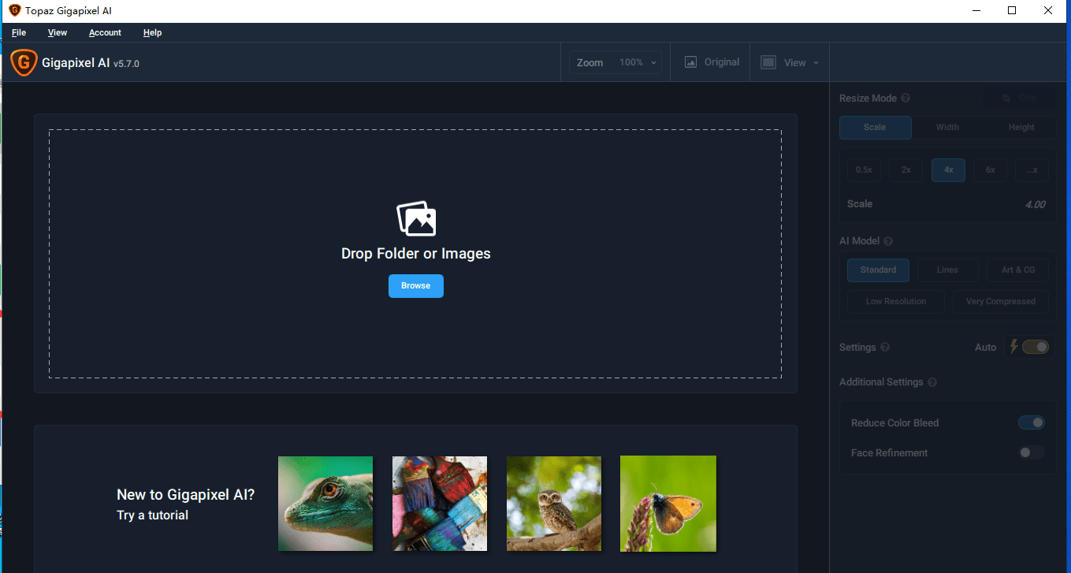
Task: Switch resize mode to Height tab
Action: [x=1021, y=128]
